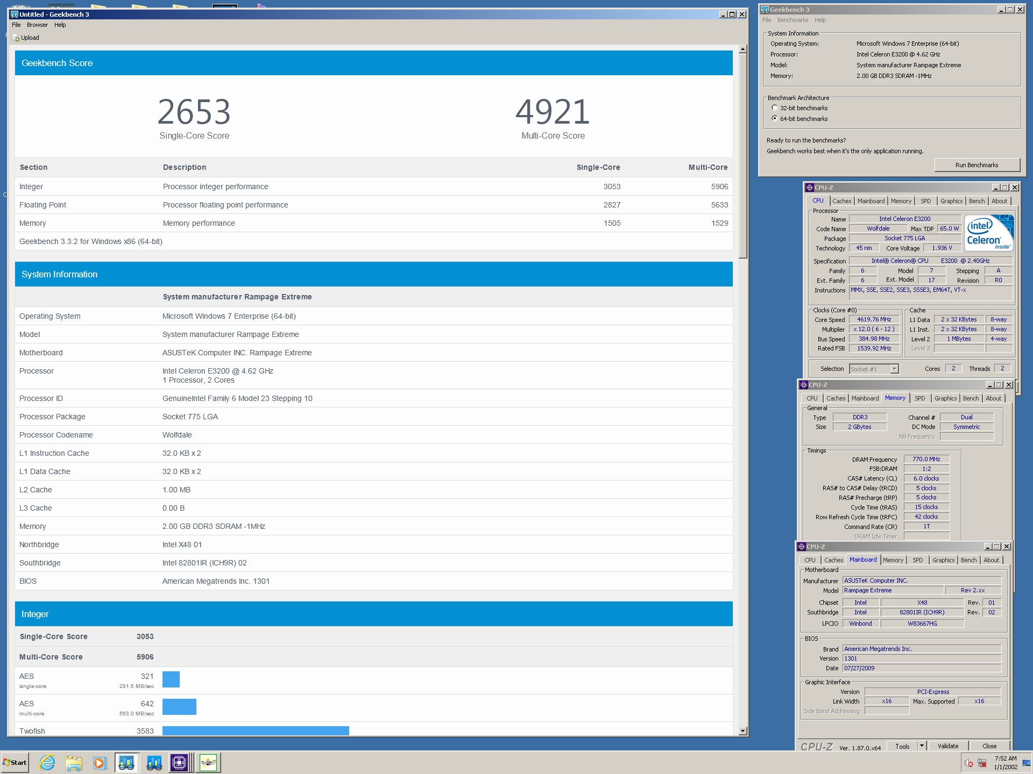Open CPU tab in CPU-Z motherboard window

point(810,560)
